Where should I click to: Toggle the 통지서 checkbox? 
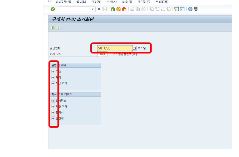[x=53, y=112]
